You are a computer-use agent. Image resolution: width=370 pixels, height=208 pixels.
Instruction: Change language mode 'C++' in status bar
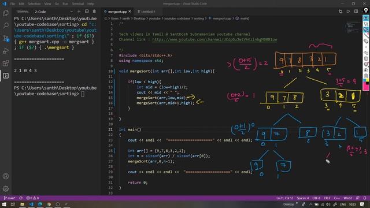pos(336,198)
